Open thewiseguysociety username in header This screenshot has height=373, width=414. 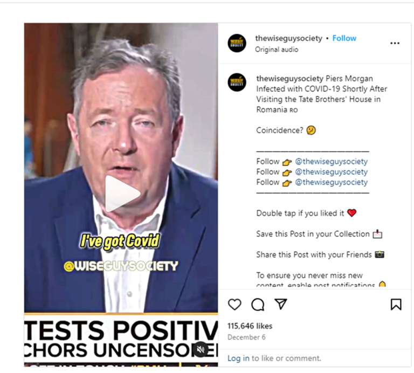coord(288,39)
